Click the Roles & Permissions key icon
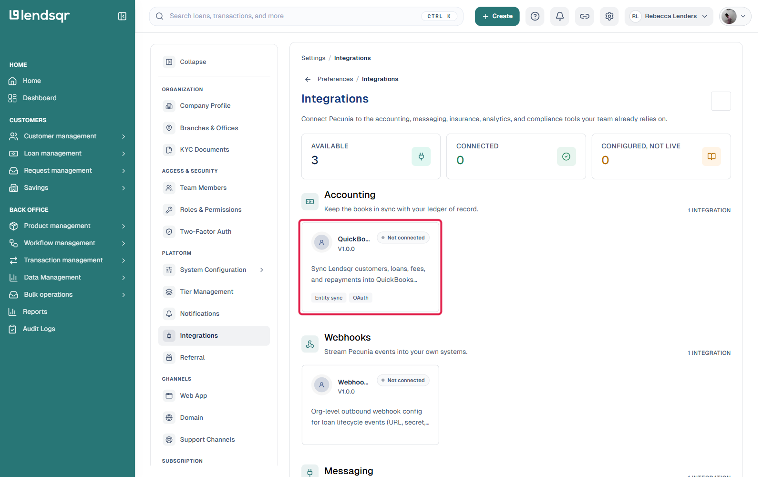This screenshot has height=477, width=763. [169, 210]
